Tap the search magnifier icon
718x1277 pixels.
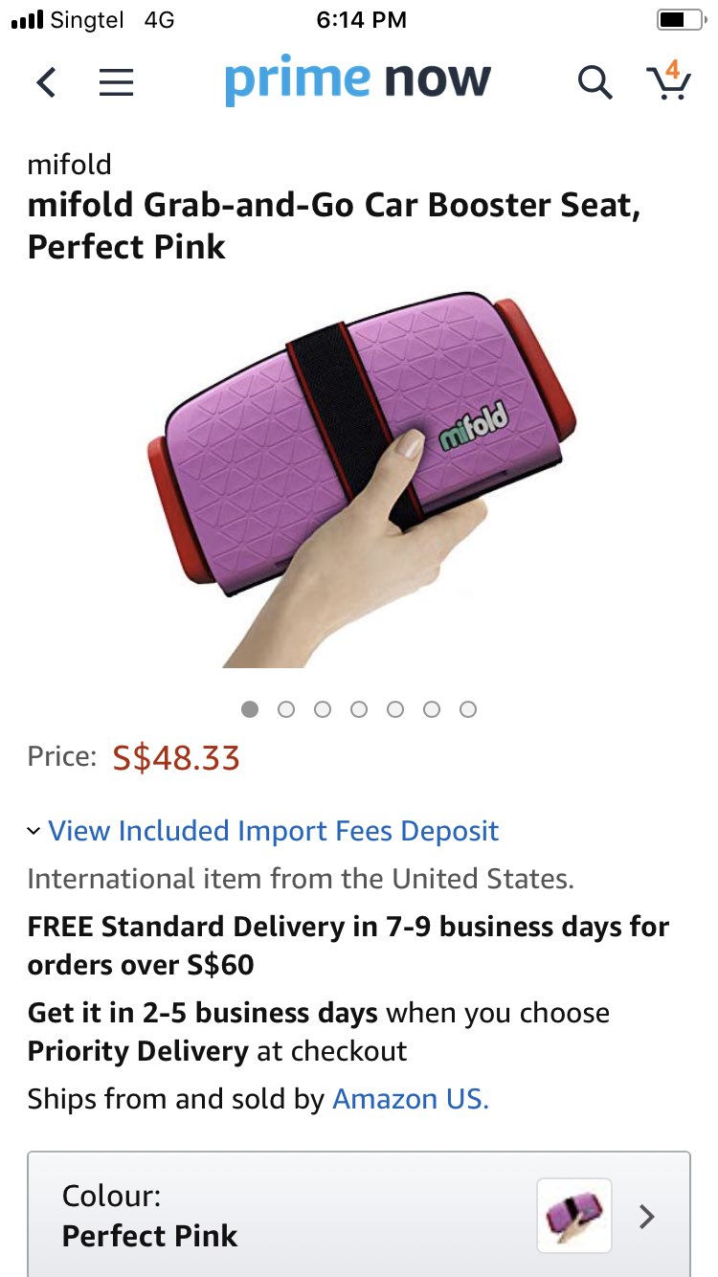click(595, 83)
